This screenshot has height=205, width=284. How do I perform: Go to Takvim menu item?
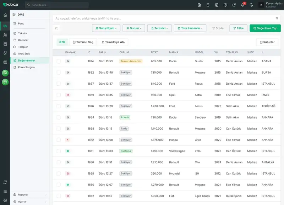click(x=30, y=33)
